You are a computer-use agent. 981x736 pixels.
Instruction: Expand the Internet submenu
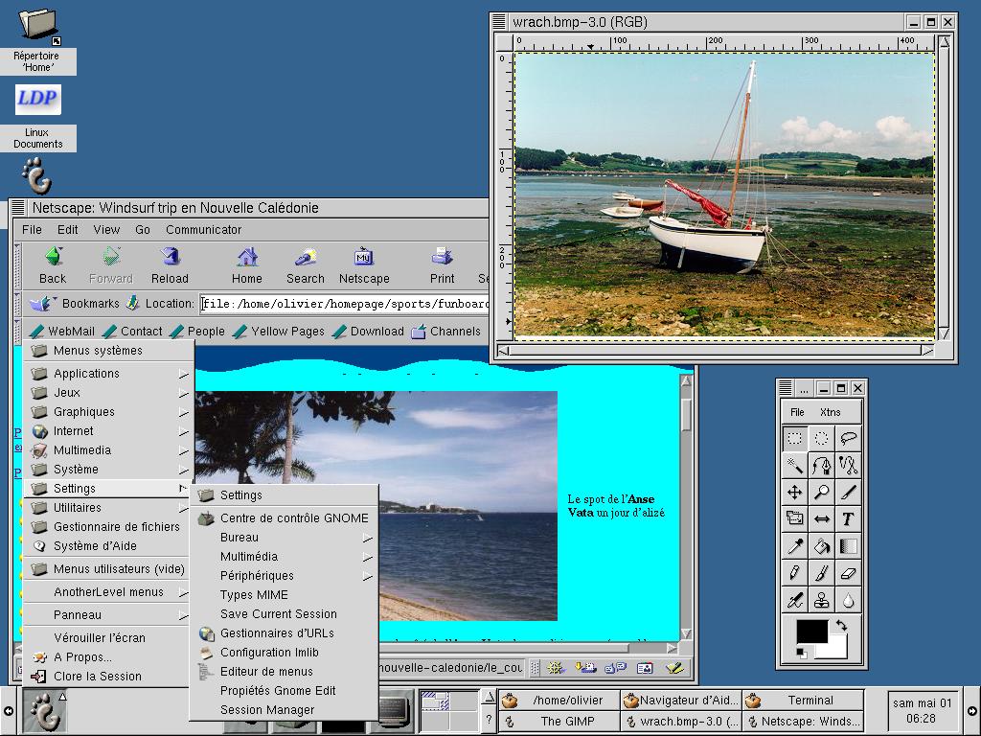[x=109, y=431]
